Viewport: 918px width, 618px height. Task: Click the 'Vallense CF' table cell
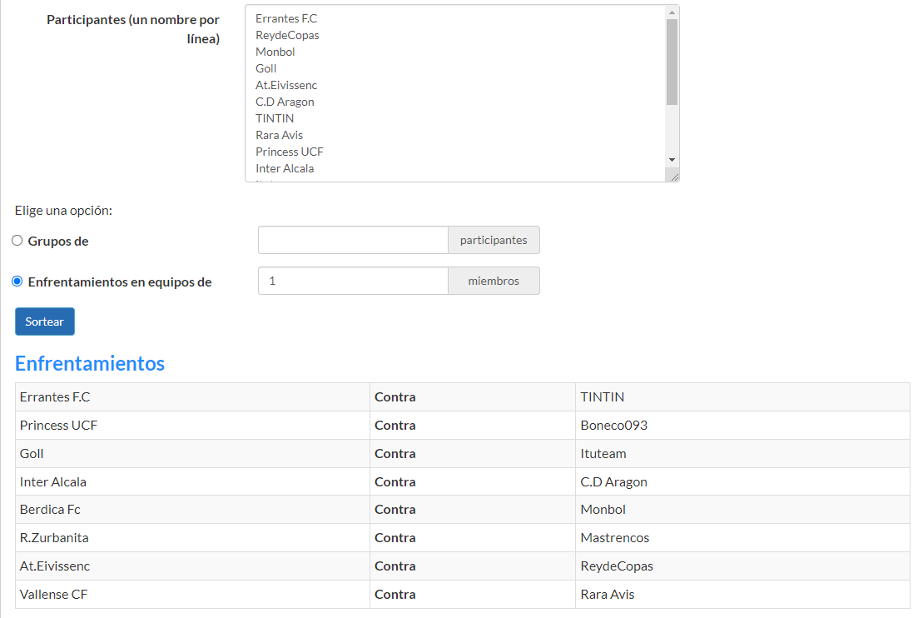pyautogui.click(x=192, y=595)
